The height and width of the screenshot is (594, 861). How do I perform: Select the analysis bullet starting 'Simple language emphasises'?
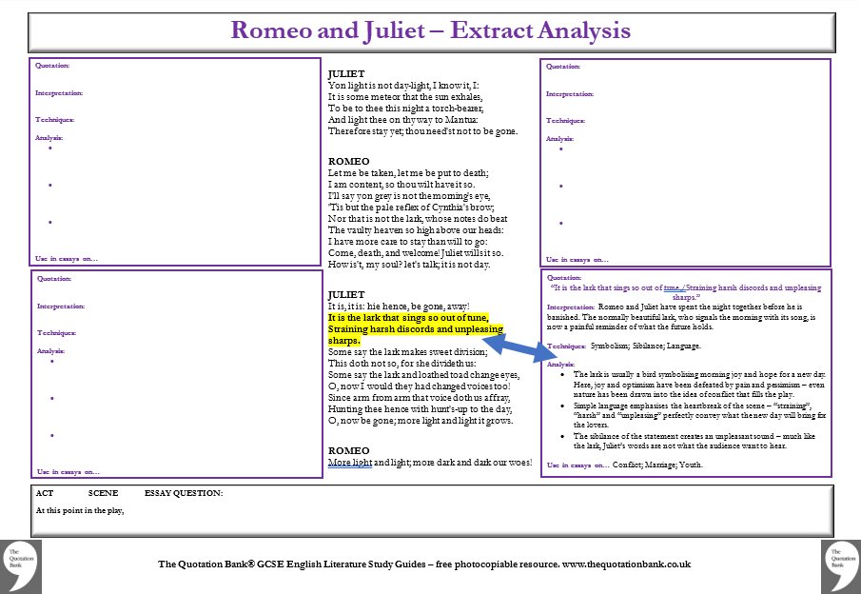[699, 415]
